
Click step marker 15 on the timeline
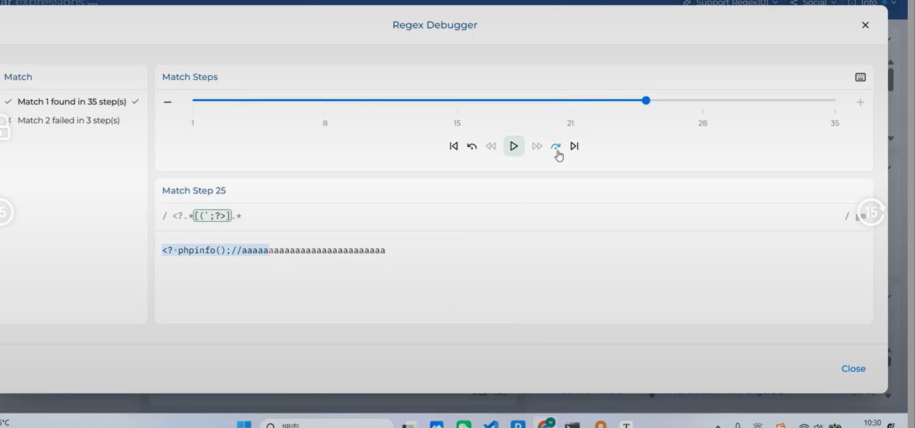(457, 123)
